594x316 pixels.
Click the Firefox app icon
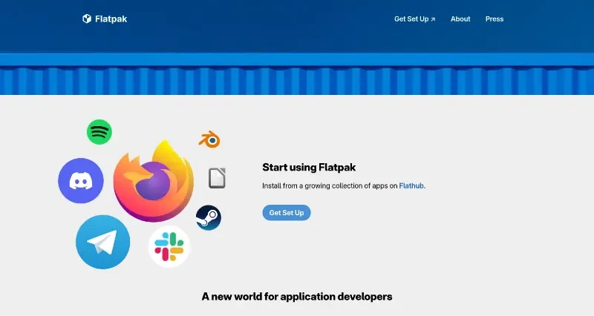[154, 180]
